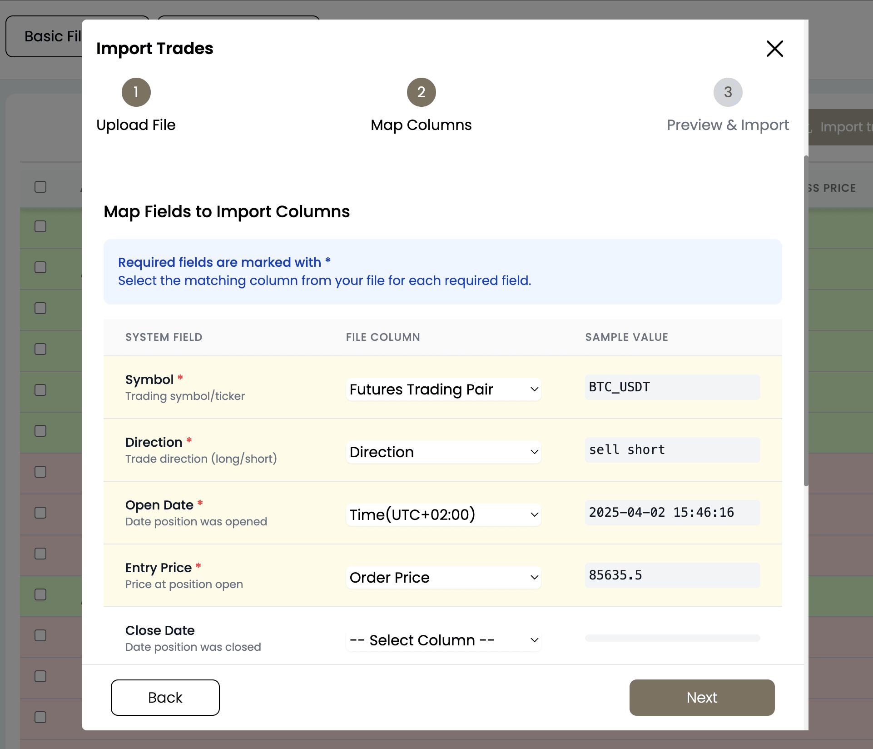873x749 pixels.
Task: Check the first trade row checkbox
Action: pyautogui.click(x=40, y=226)
